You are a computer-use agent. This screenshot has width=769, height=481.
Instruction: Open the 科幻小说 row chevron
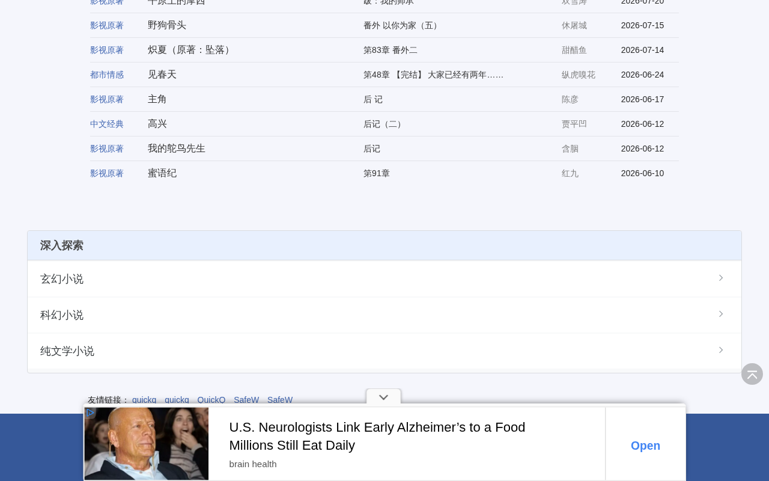point(721,314)
